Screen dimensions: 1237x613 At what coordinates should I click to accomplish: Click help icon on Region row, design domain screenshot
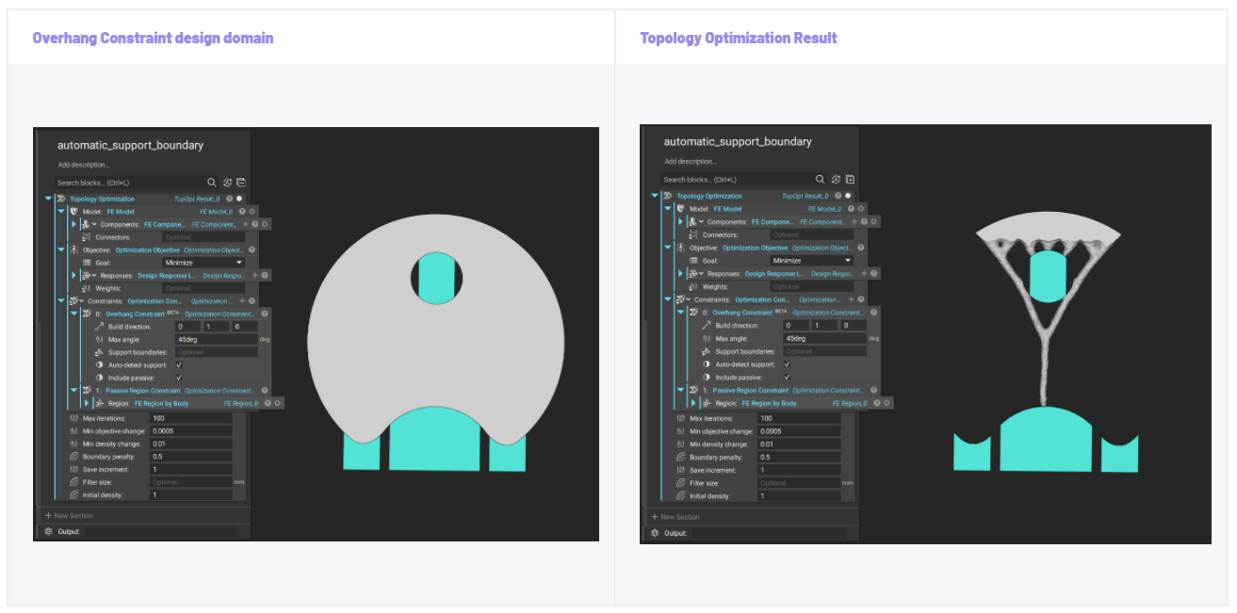[x=268, y=403]
